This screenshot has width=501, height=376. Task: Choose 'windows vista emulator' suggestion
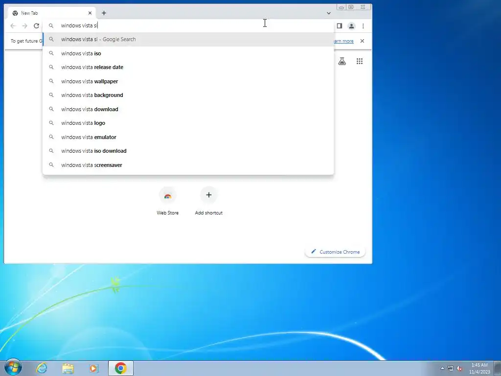[x=188, y=137]
